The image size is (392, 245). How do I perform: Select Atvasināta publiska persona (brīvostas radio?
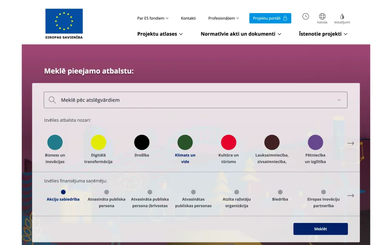point(150,192)
